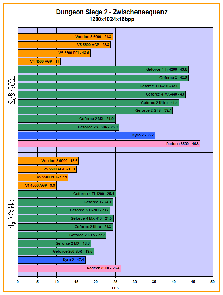Viewport: 223px width, 295px height.
Task: Click the 2,6 GHz group label
Action: (11, 90)
